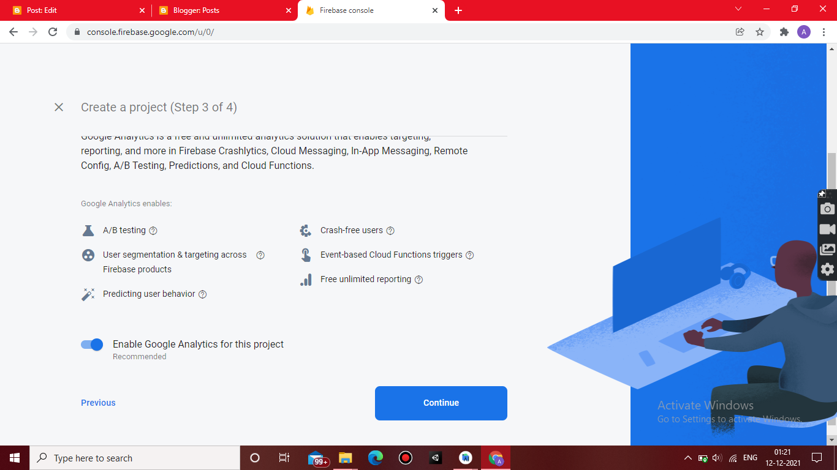Click the Cloud Functions triggers touch icon
The image size is (837, 470).
[306, 255]
